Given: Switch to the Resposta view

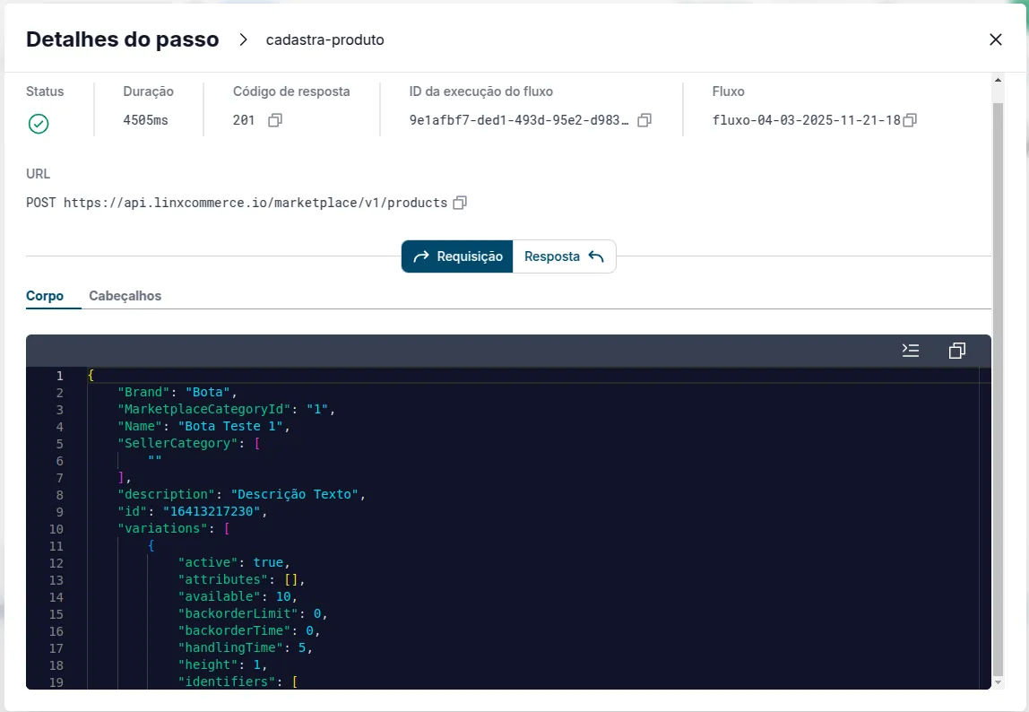Looking at the screenshot, I should (564, 256).
